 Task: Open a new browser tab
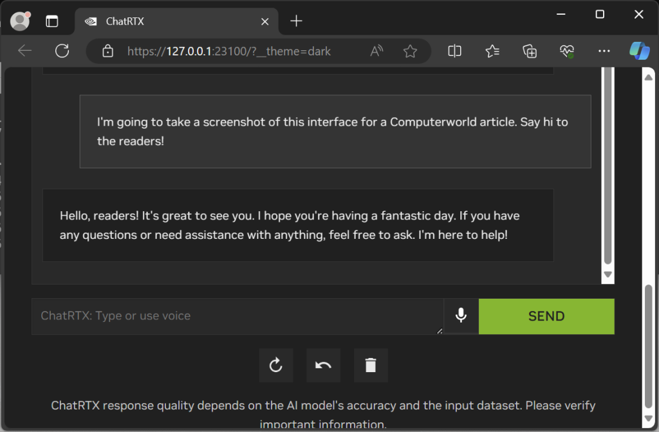pos(296,21)
